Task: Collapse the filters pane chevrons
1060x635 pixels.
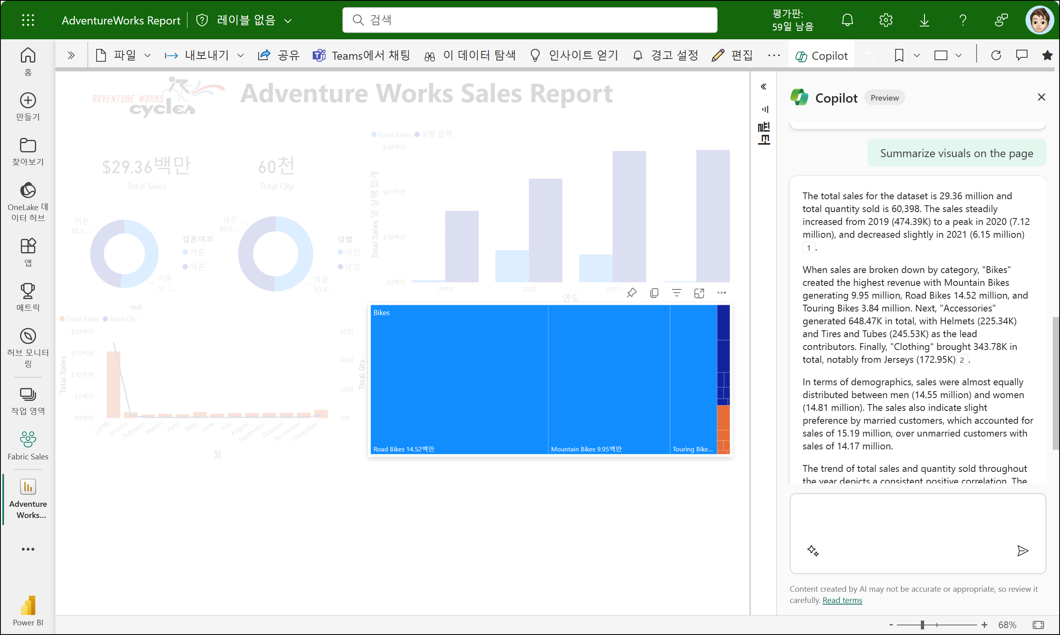Action: pyautogui.click(x=763, y=87)
